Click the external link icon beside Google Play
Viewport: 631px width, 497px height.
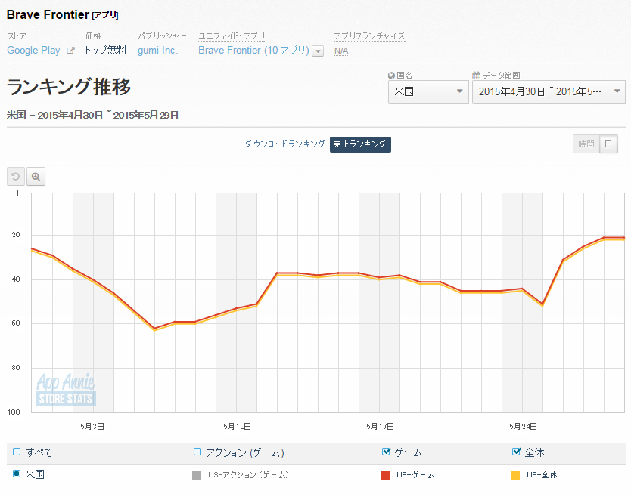70,51
